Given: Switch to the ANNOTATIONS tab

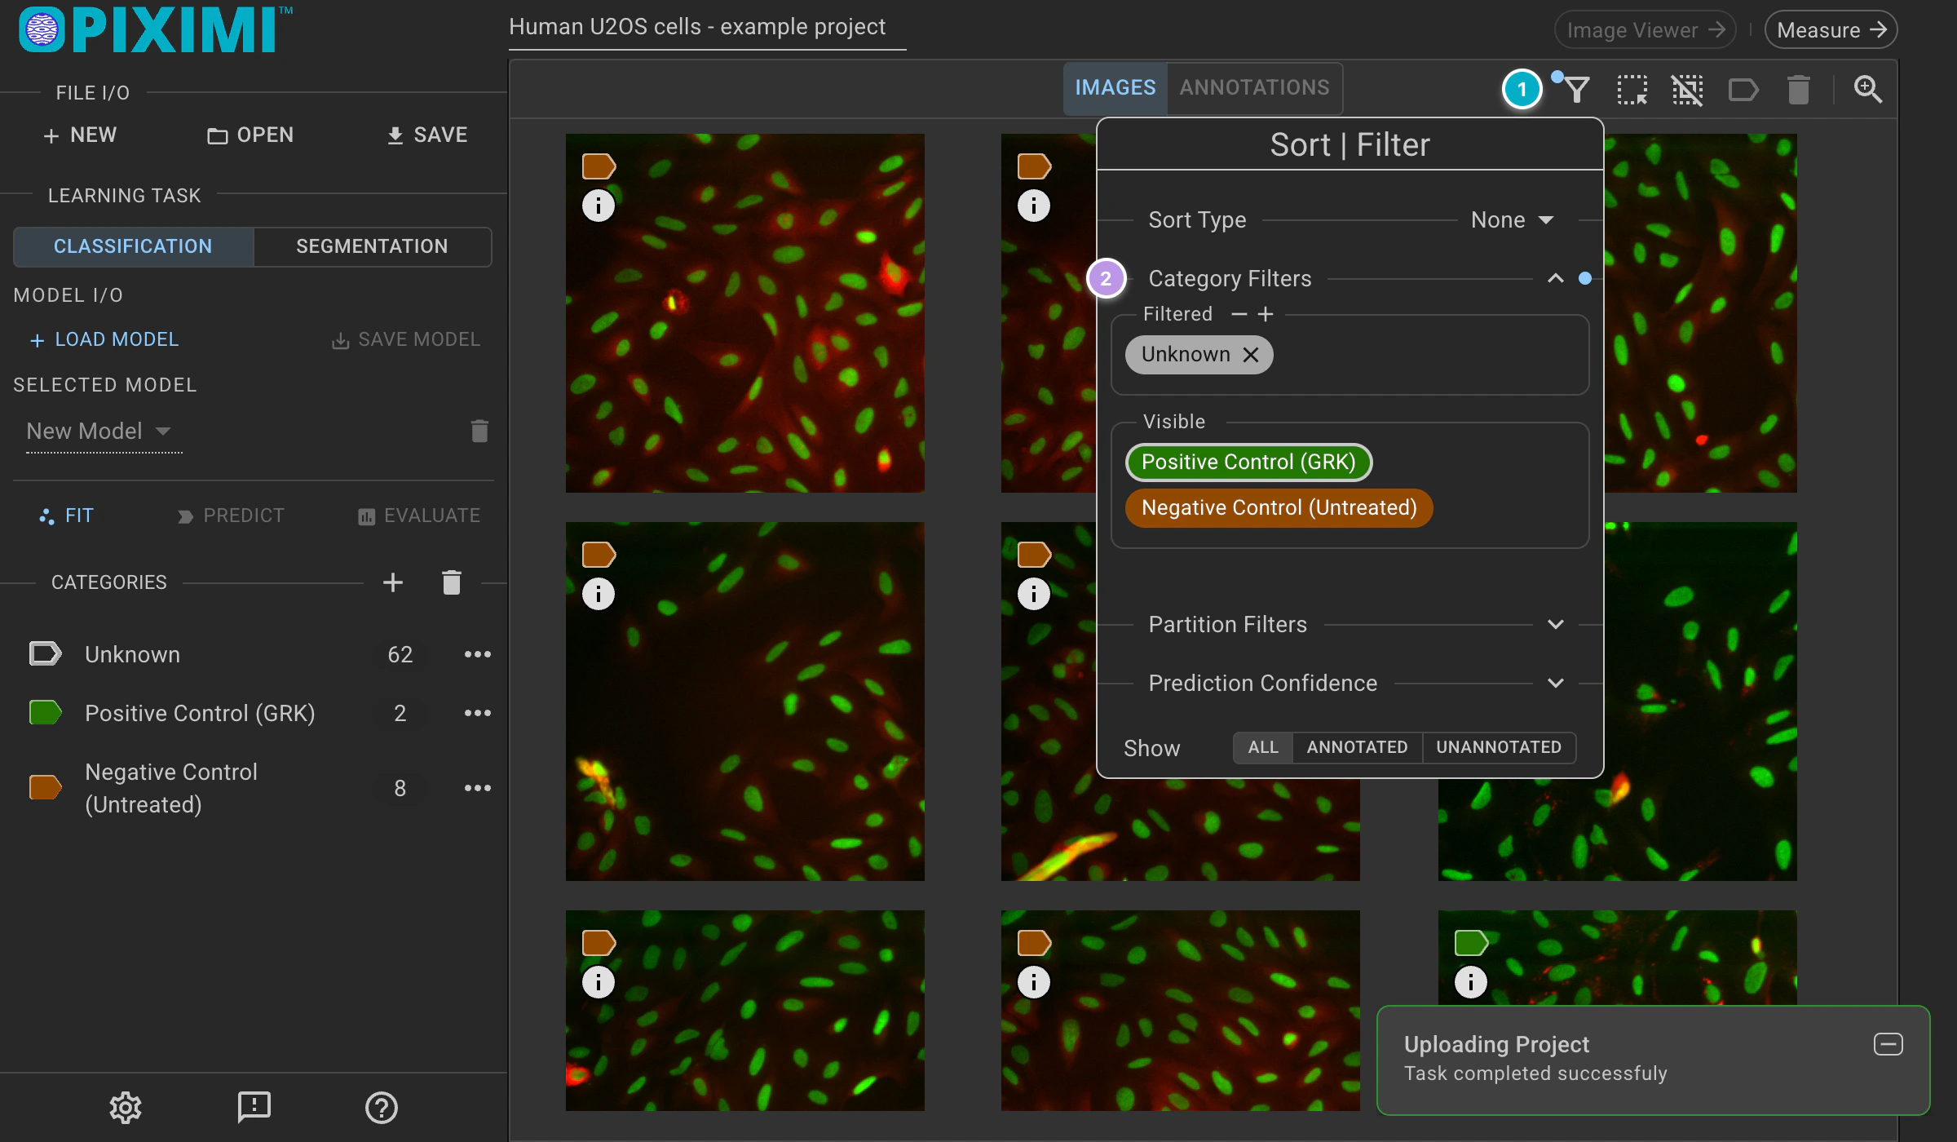Looking at the screenshot, I should coord(1254,88).
